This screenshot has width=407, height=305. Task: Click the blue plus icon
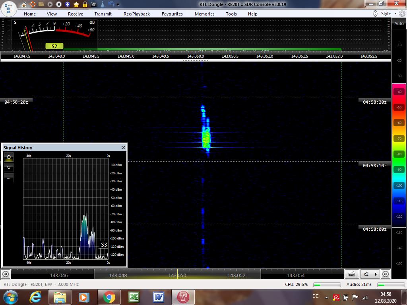click(68, 4)
